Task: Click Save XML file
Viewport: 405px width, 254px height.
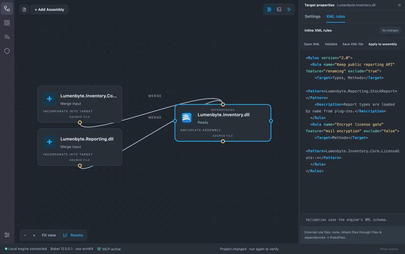Action: coord(353,44)
